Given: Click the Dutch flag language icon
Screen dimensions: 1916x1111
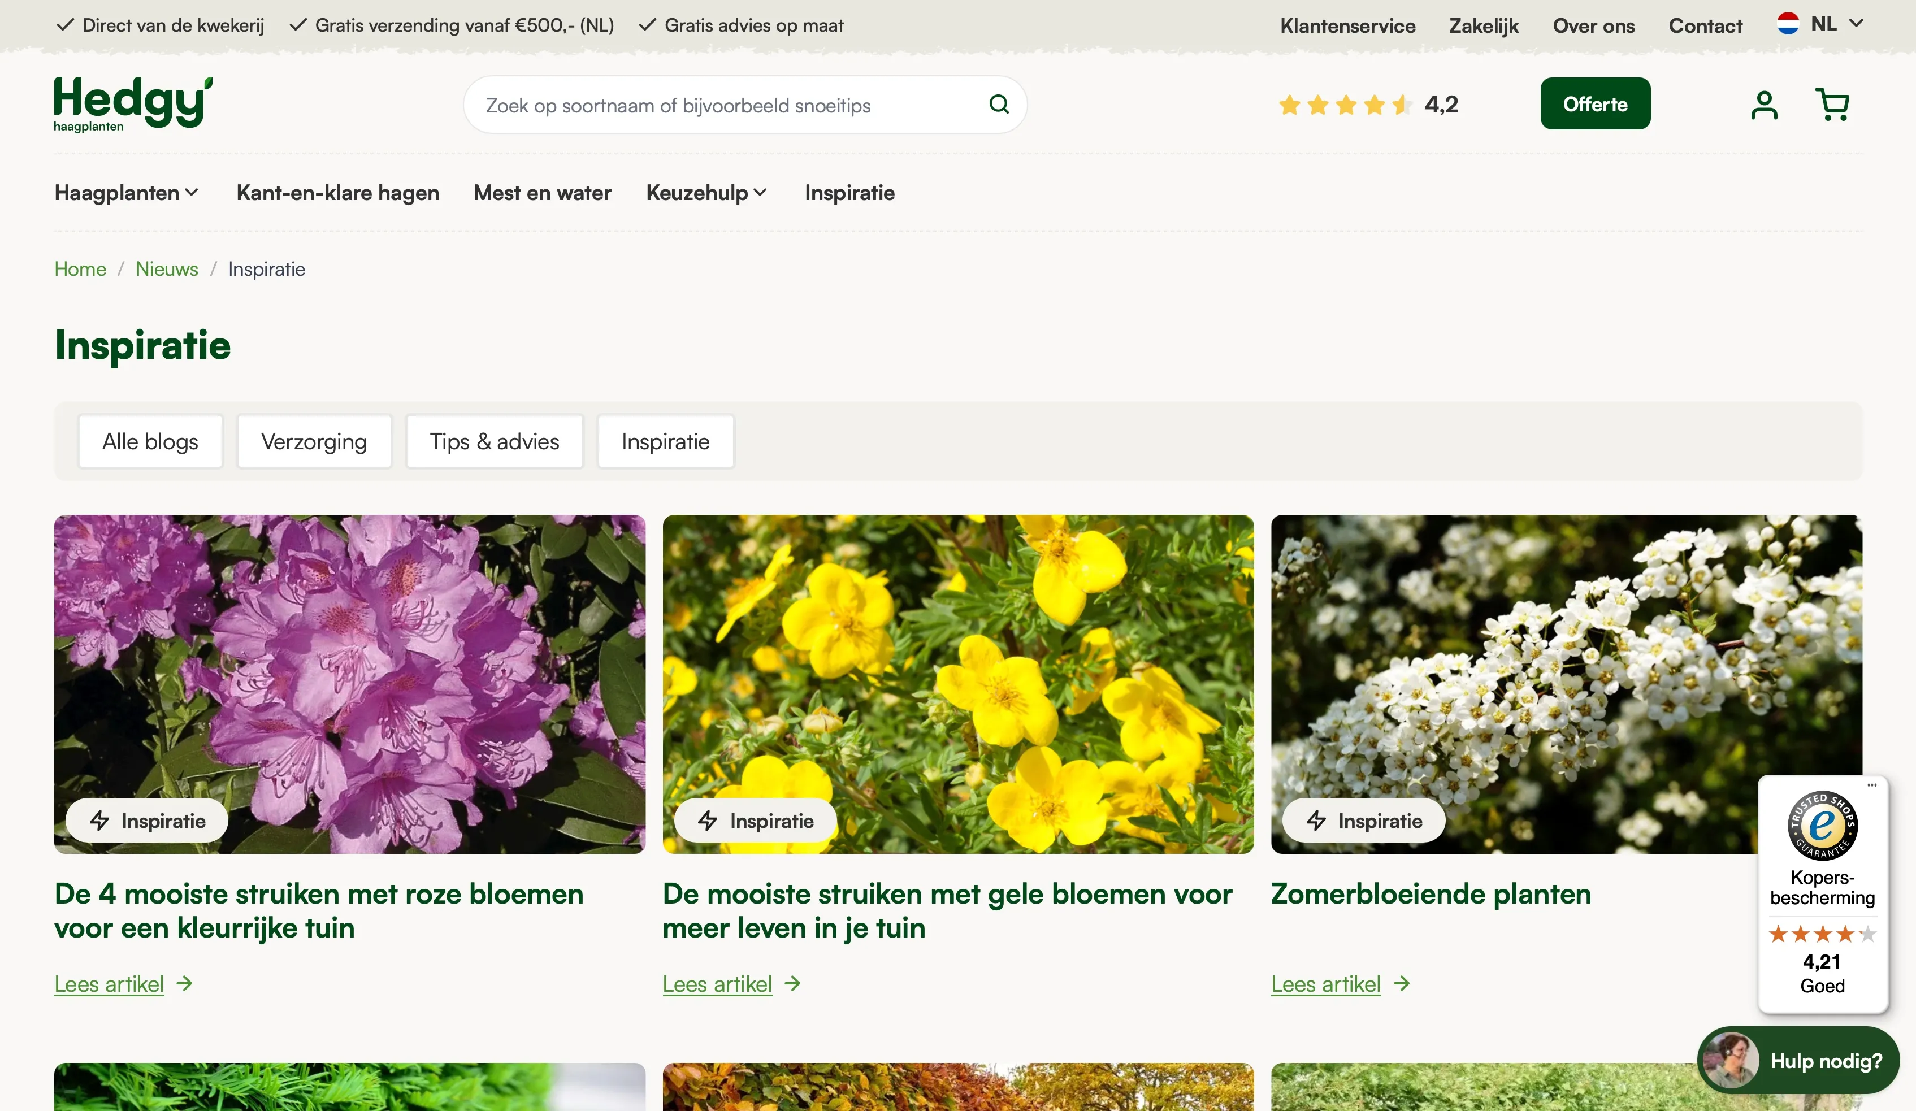Looking at the screenshot, I should point(1788,24).
